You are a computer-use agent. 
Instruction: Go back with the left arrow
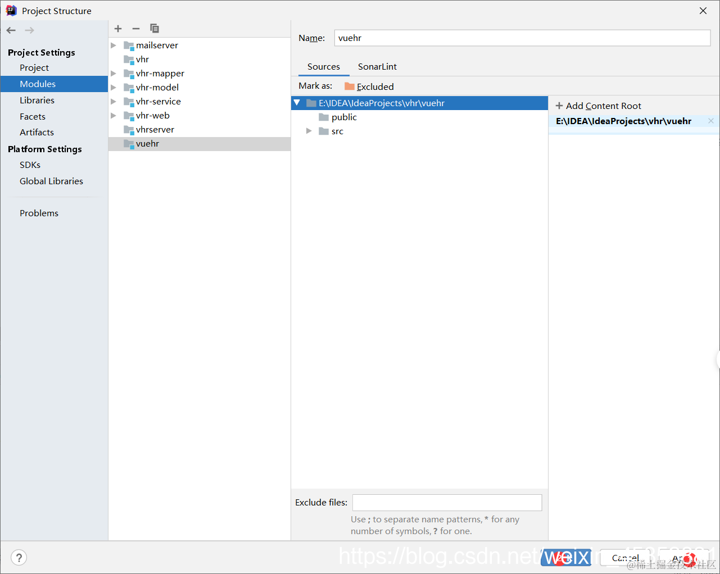coord(11,30)
